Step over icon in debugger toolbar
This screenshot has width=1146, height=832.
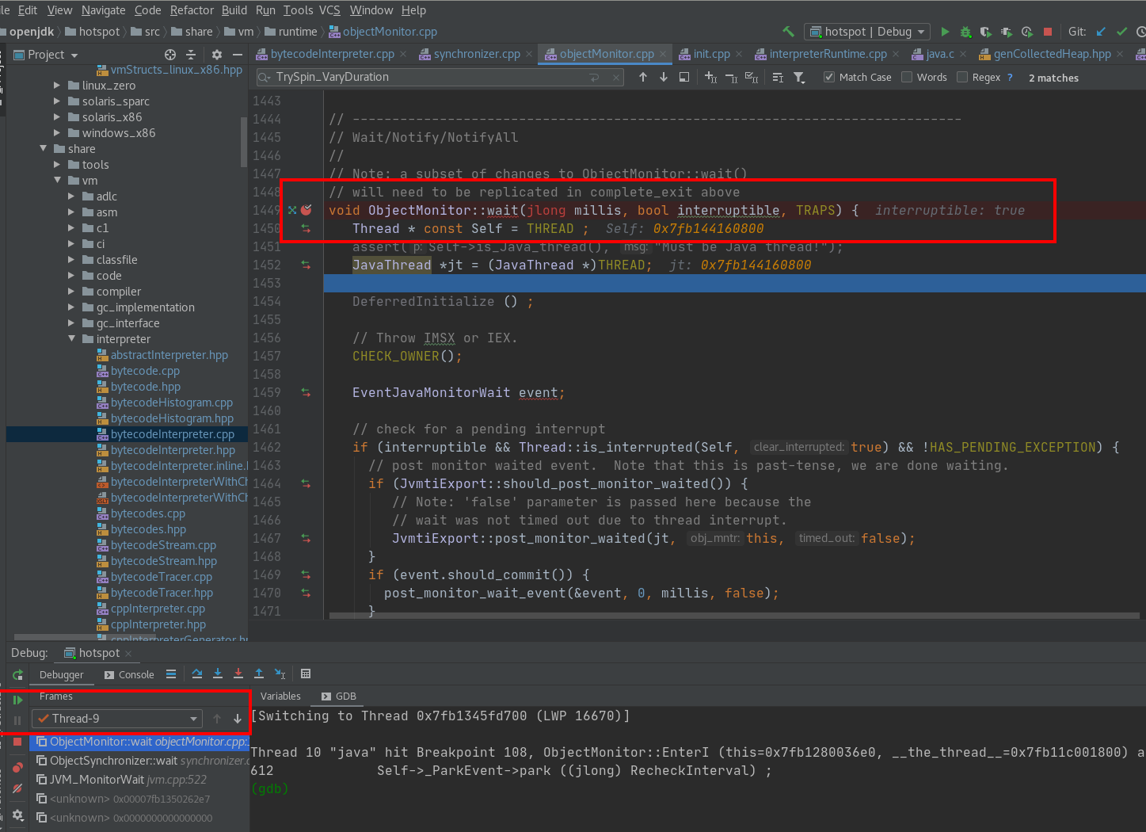point(197,674)
